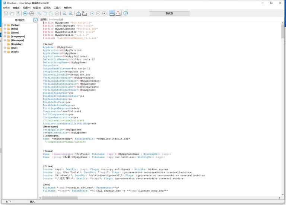
Task: Open the 工具(T) menu
Action: (x=57, y=7)
